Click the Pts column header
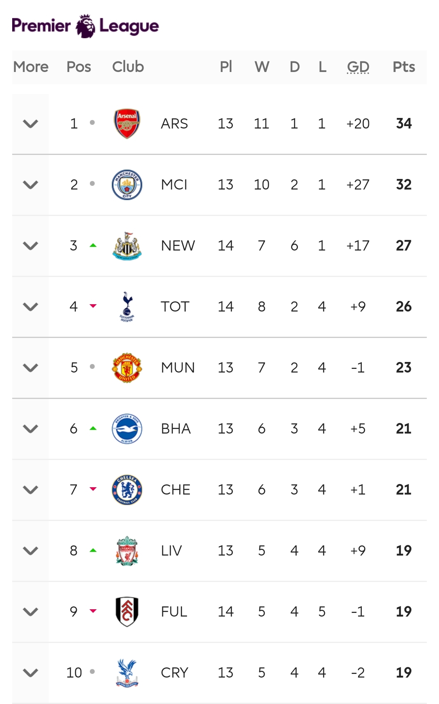 [x=404, y=67]
